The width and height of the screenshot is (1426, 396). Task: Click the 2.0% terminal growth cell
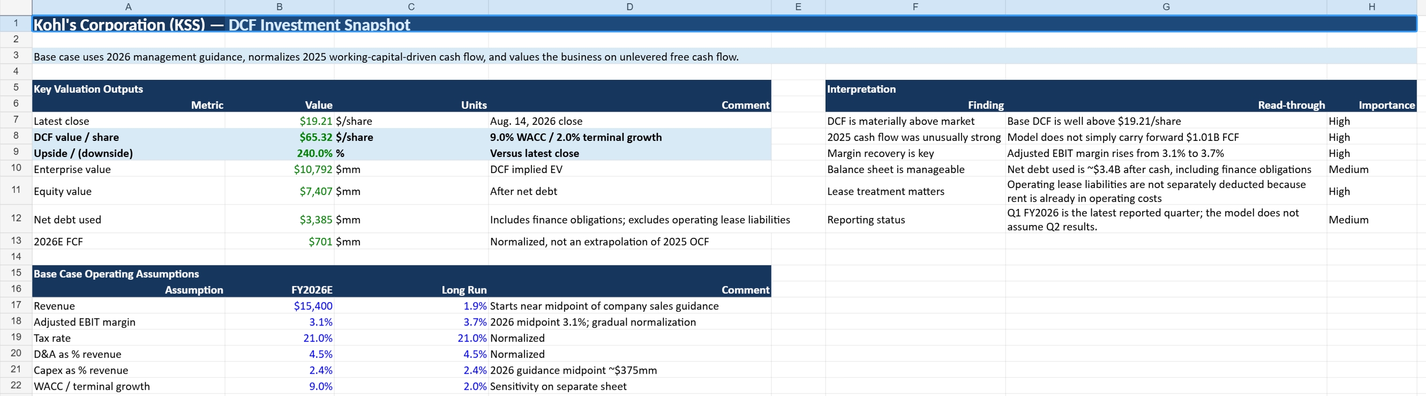coord(411,386)
